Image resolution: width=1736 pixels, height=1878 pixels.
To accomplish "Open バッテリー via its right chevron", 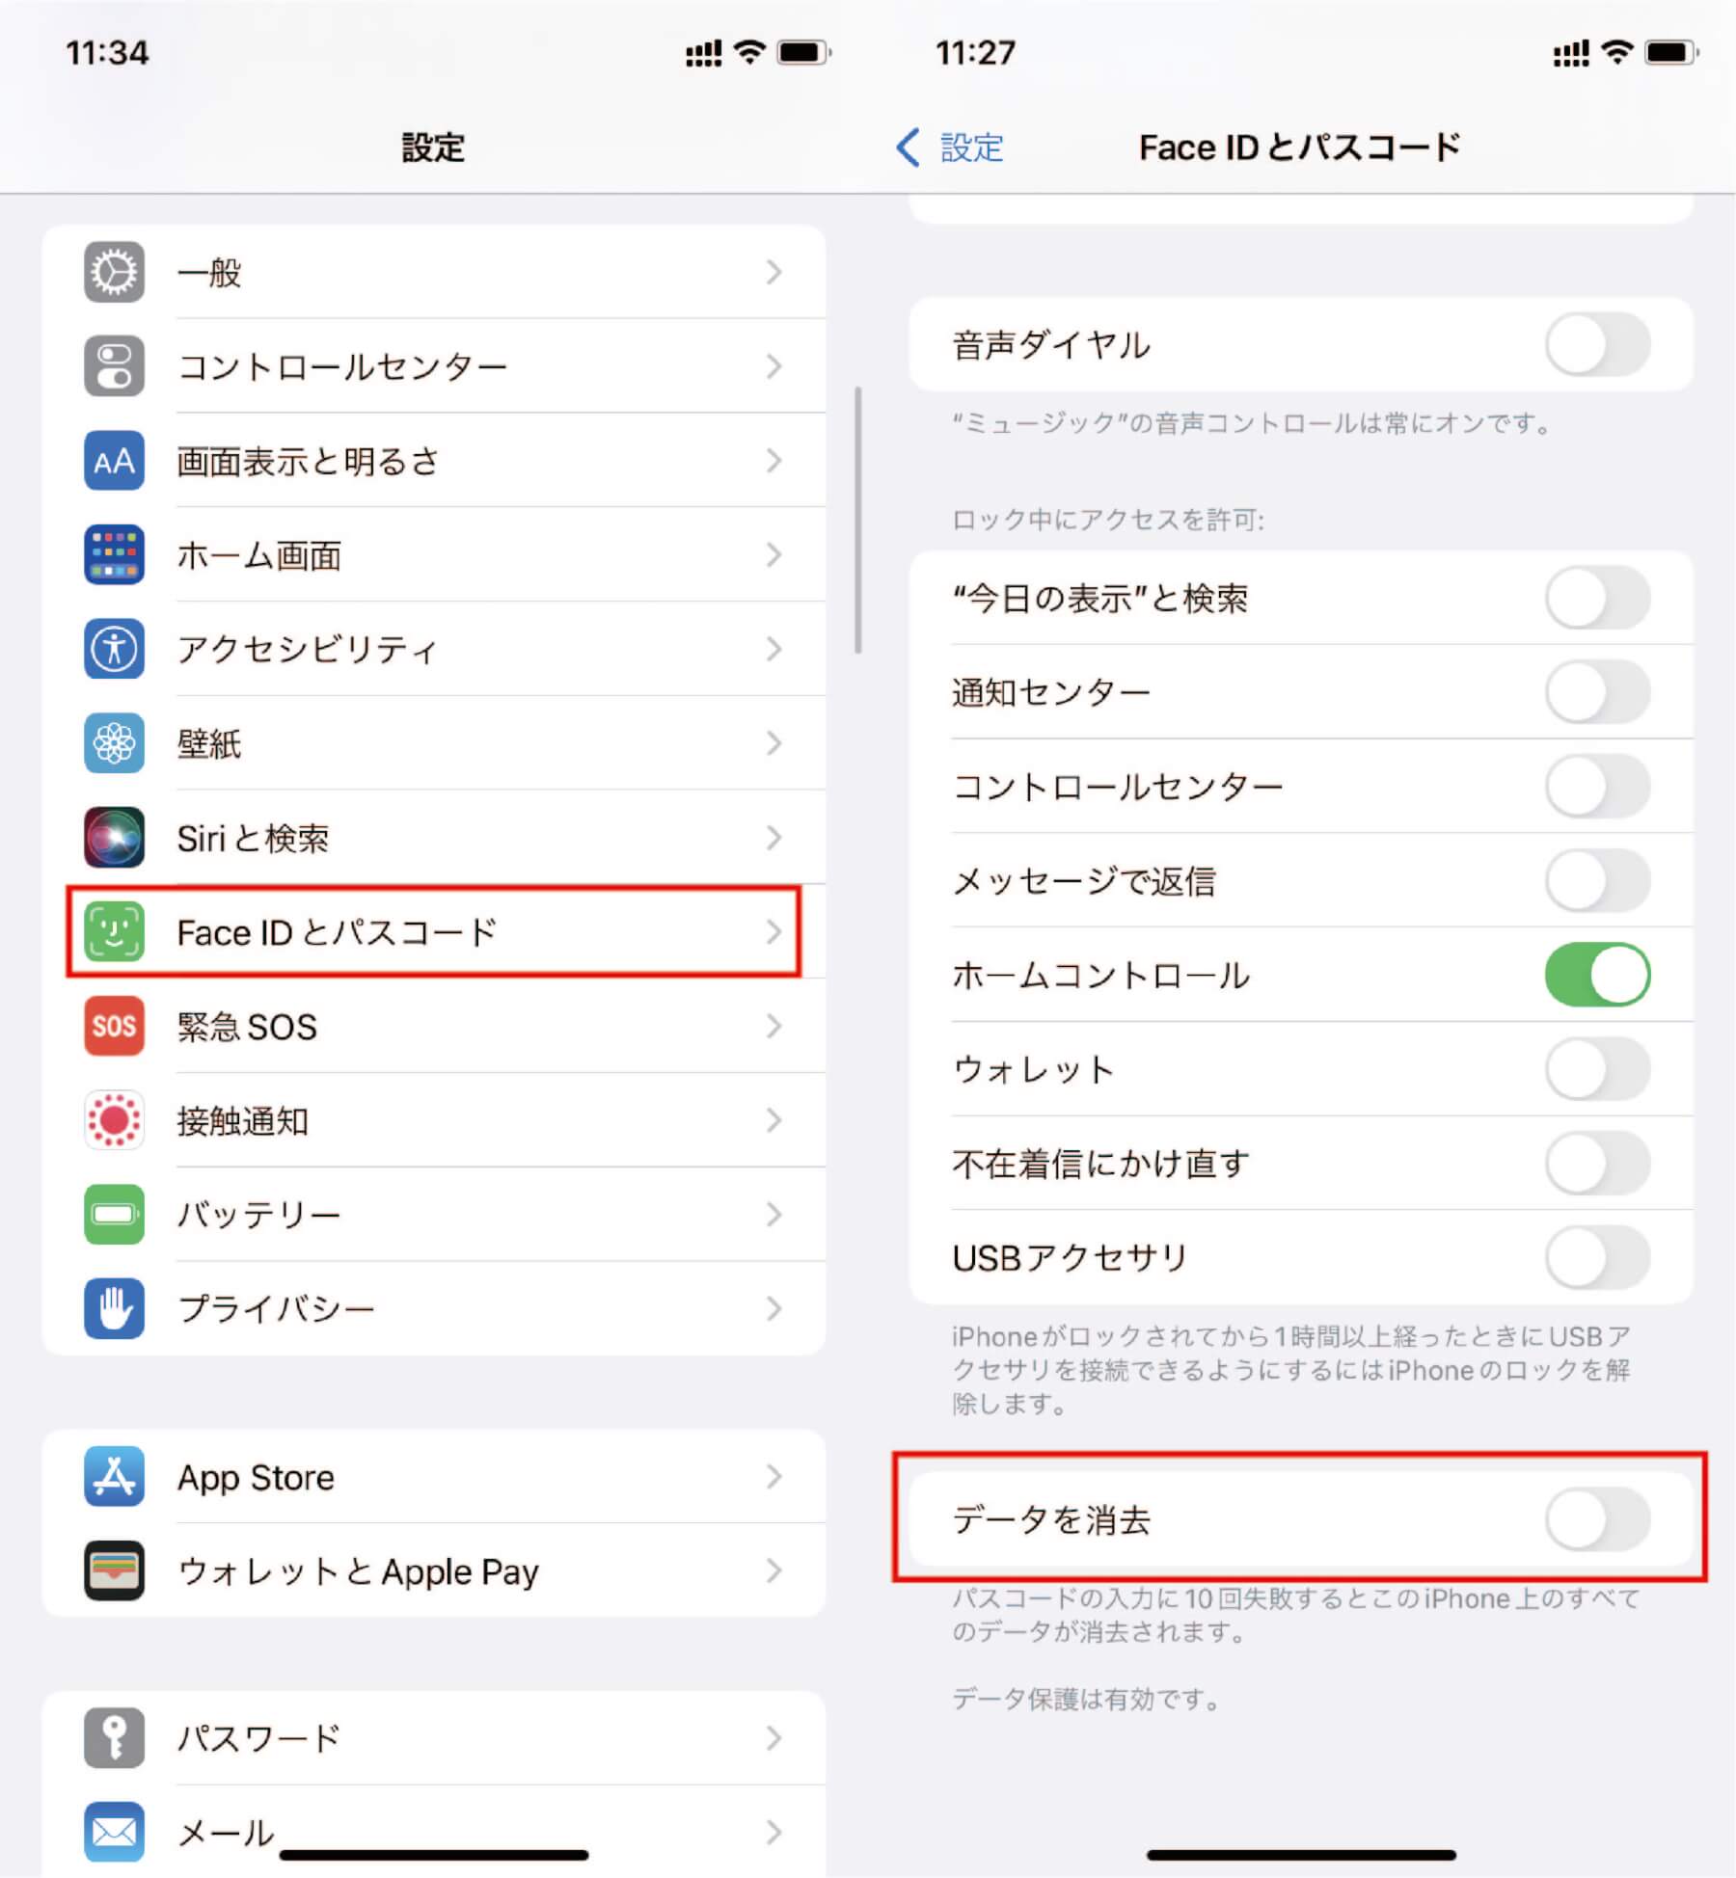I will (x=773, y=1215).
